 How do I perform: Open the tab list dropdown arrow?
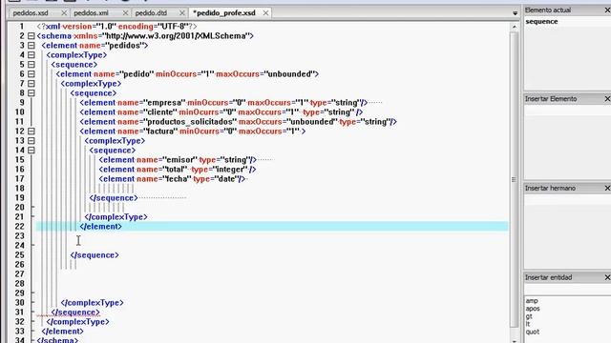(x=515, y=13)
